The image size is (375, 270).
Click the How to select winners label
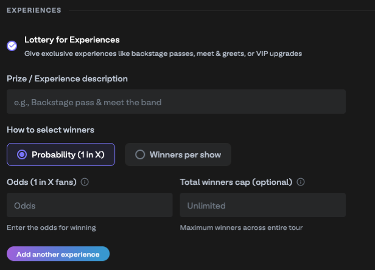(50, 130)
